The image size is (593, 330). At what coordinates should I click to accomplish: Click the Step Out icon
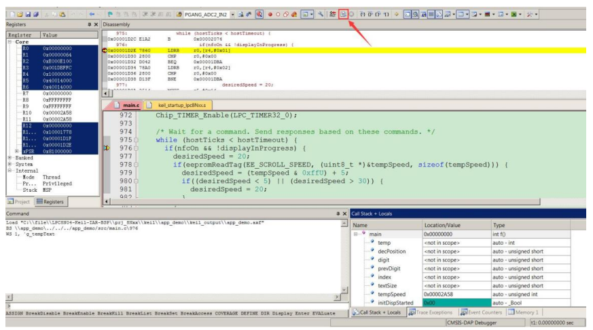click(378, 14)
